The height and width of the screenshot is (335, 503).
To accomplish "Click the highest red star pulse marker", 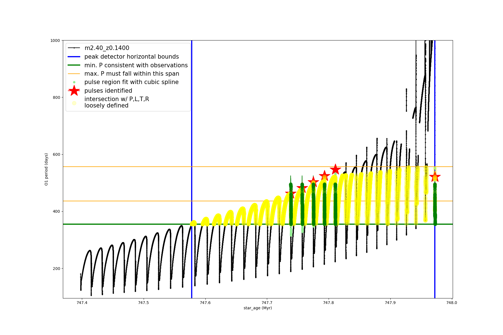I will coord(335,169).
